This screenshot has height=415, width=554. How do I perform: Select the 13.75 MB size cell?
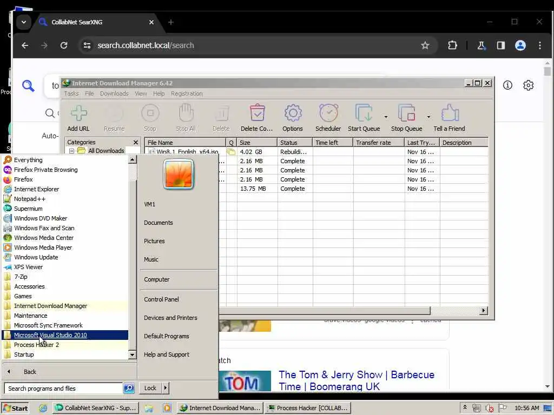[x=257, y=189]
